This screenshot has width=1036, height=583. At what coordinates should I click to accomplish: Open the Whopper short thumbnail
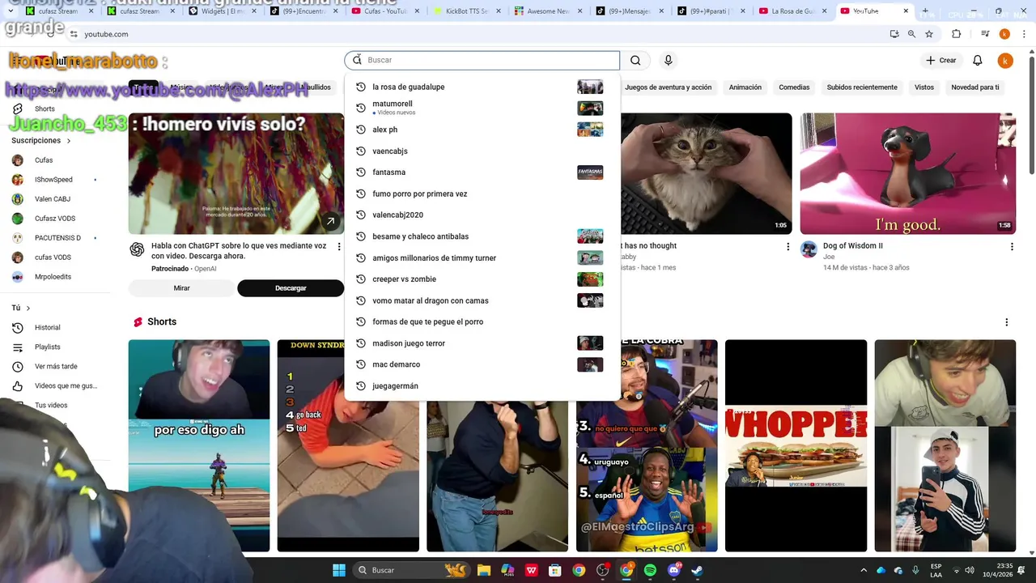click(x=796, y=445)
